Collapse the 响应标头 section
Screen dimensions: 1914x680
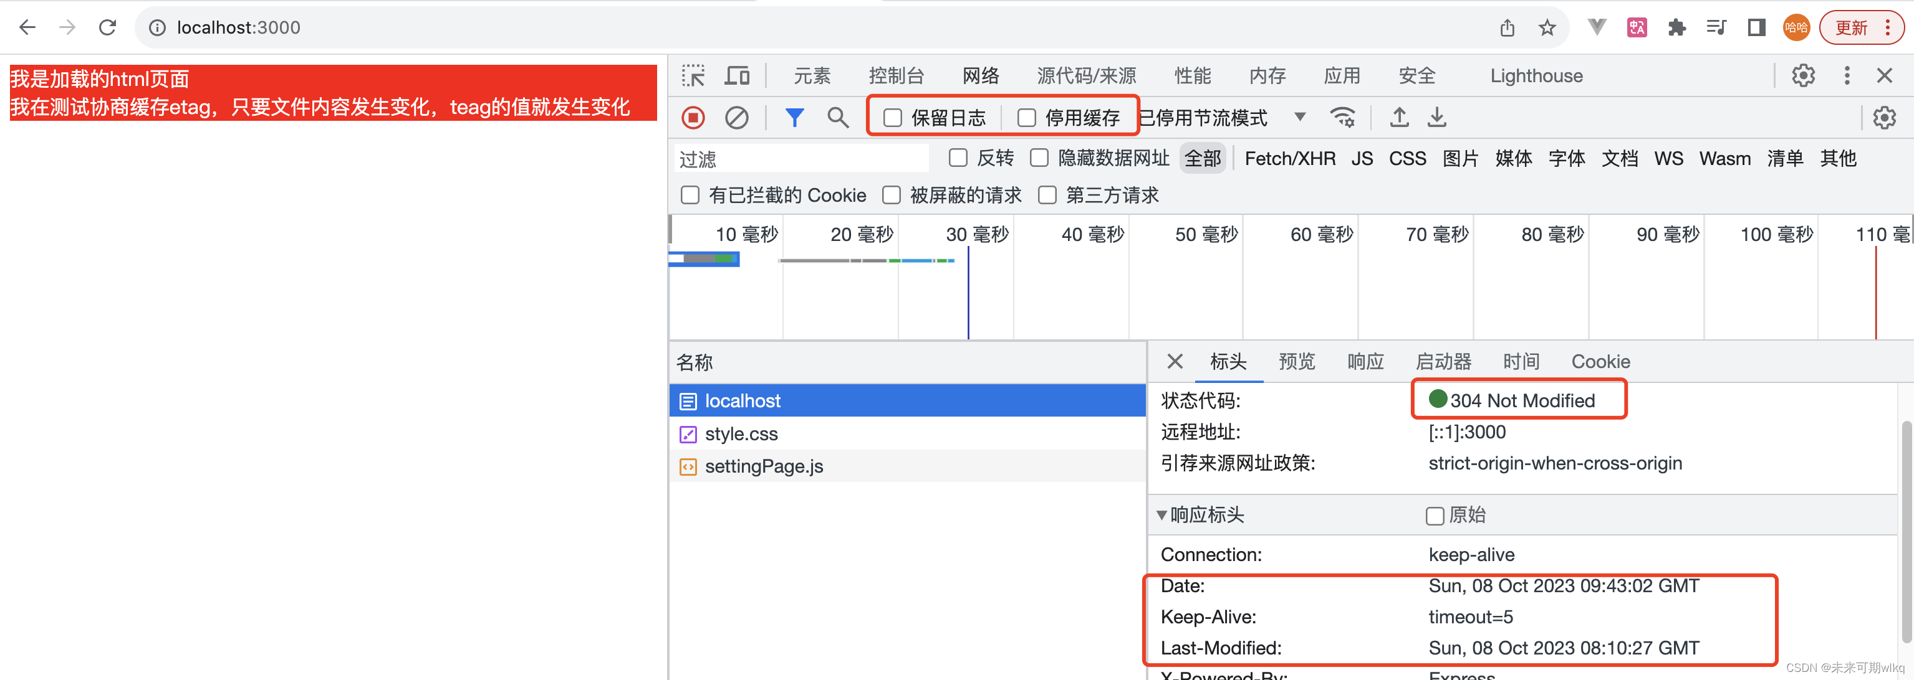[1161, 515]
